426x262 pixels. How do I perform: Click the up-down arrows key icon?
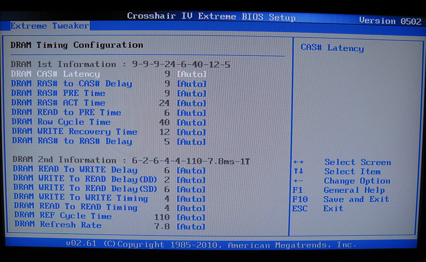tap(298, 171)
